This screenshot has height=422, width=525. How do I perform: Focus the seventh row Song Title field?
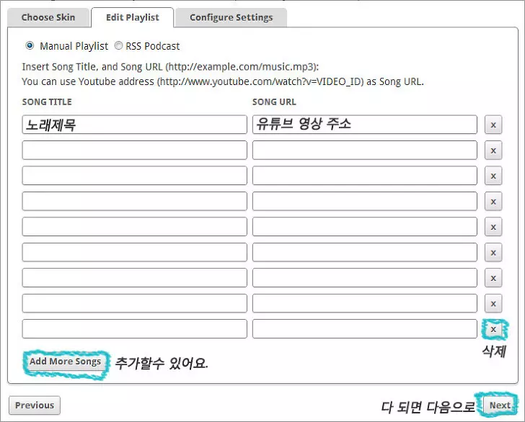click(x=135, y=278)
